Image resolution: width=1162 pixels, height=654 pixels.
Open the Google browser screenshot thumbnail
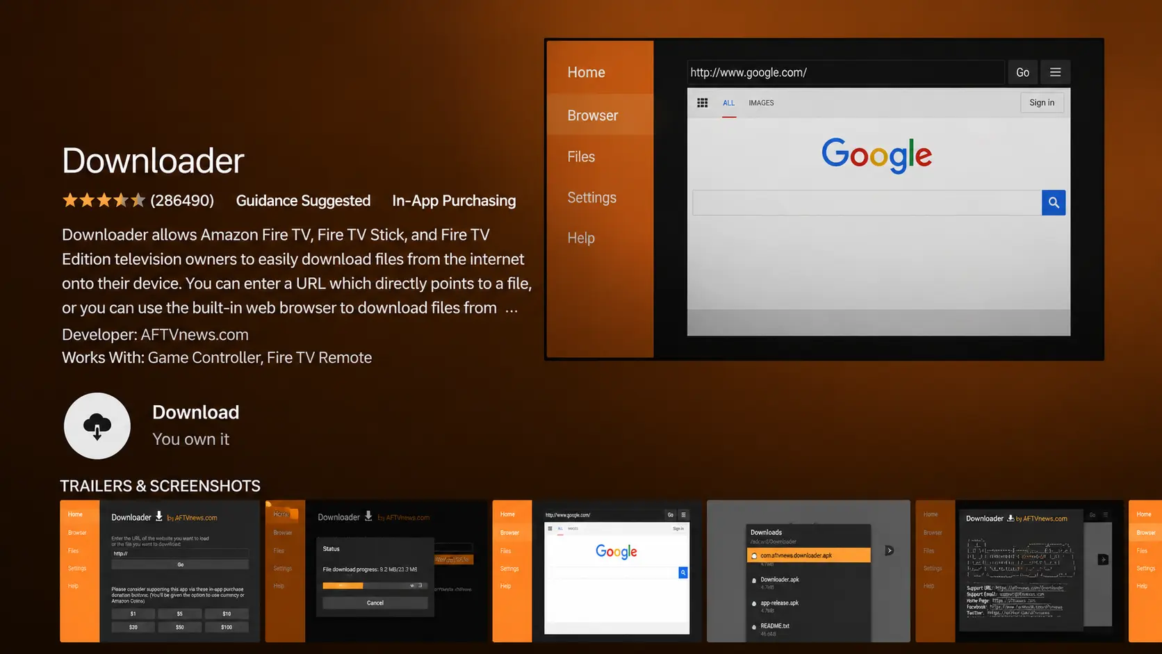596,571
